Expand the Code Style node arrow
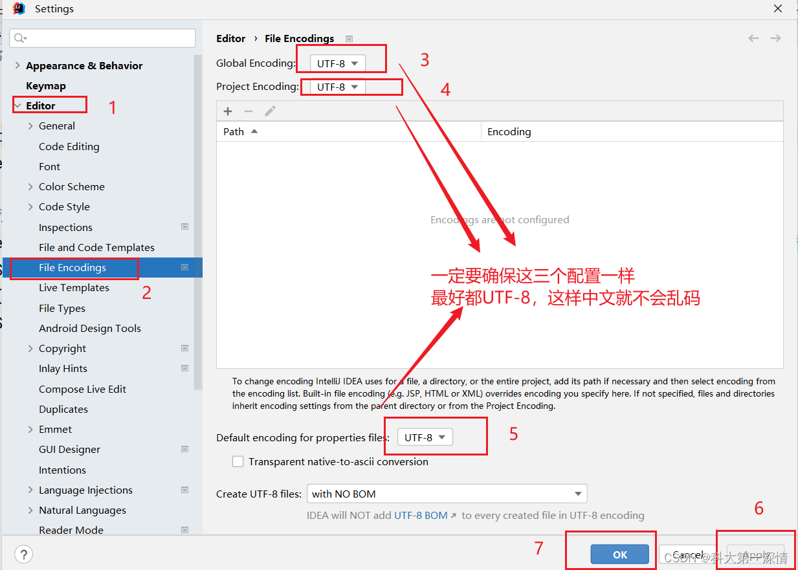 click(x=30, y=206)
